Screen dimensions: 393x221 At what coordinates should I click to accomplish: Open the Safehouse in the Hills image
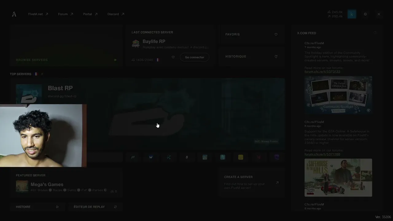click(338, 178)
